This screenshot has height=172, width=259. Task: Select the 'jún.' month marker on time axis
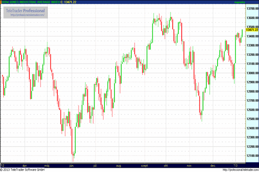pyautogui.click(x=71, y=165)
